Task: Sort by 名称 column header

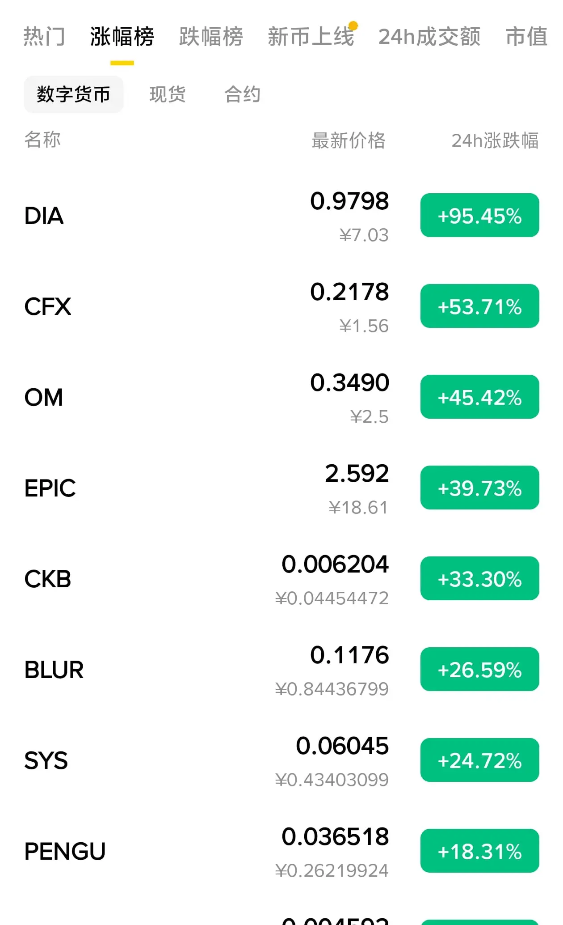Action: click(x=42, y=140)
